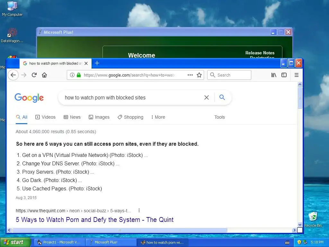Click the horizontal scrollbar thumb

(x=120, y=230)
